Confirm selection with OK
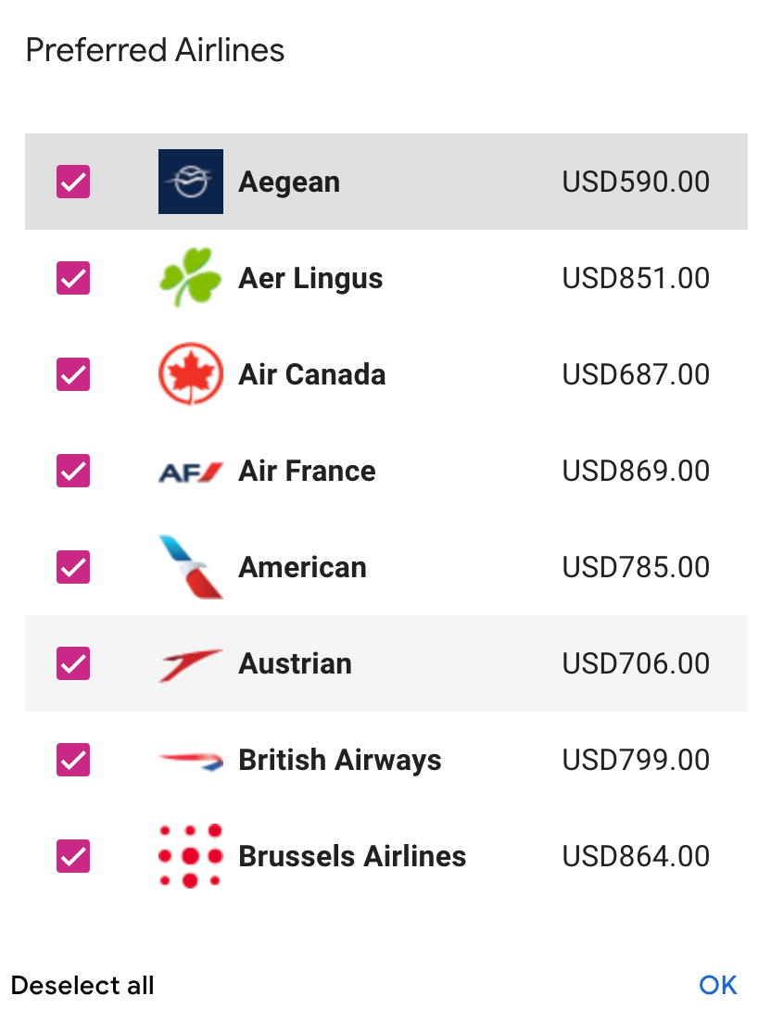This screenshot has height=1021, width=771. point(718,985)
